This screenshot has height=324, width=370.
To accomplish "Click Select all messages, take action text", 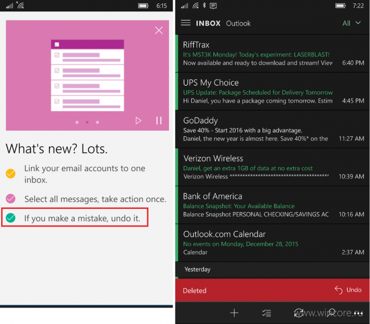I will point(95,199).
